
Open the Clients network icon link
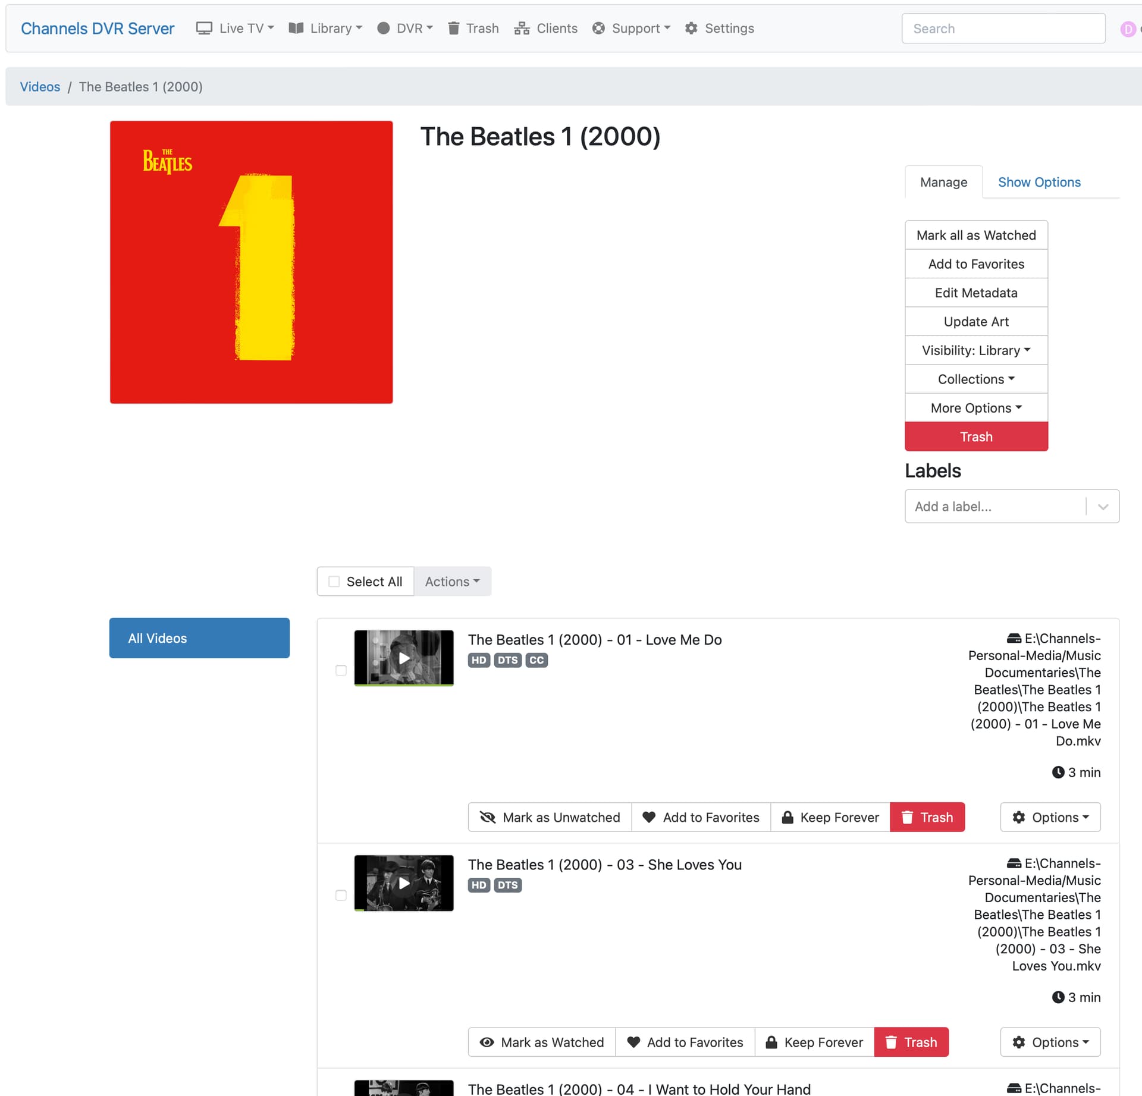[522, 28]
